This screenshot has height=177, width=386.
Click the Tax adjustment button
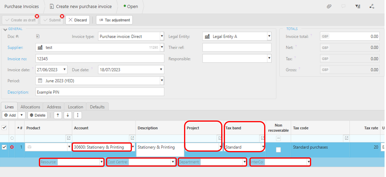[x=114, y=20]
